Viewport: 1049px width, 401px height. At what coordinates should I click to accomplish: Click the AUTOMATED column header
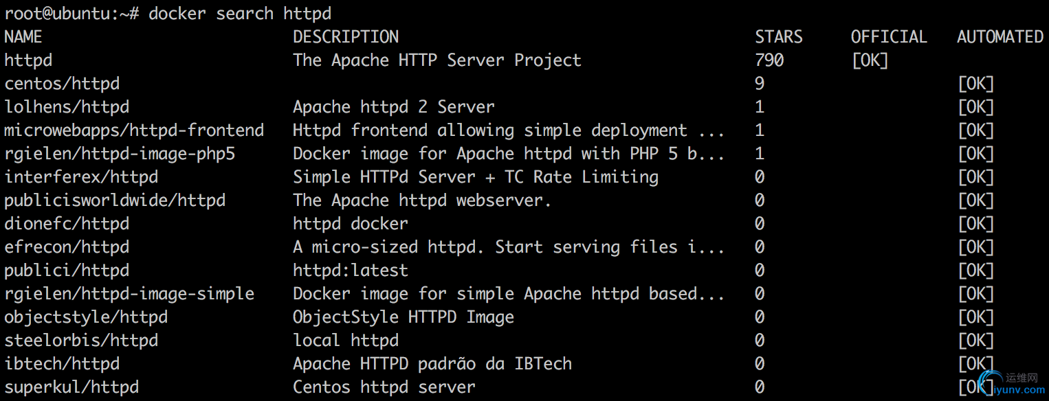point(1000,37)
